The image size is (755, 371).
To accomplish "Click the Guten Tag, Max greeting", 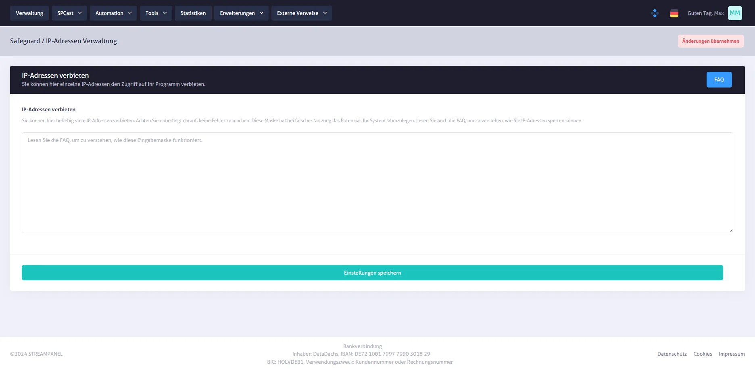I will [705, 13].
